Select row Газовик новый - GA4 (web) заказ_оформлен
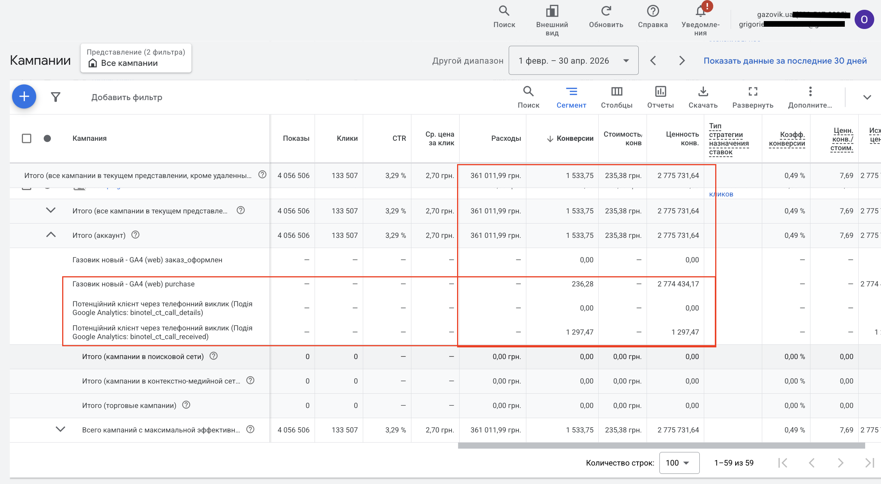The height and width of the screenshot is (484, 881). tap(147, 260)
